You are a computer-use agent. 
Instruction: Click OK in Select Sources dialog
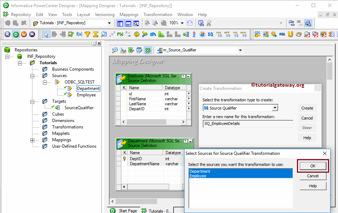click(313, 166)
